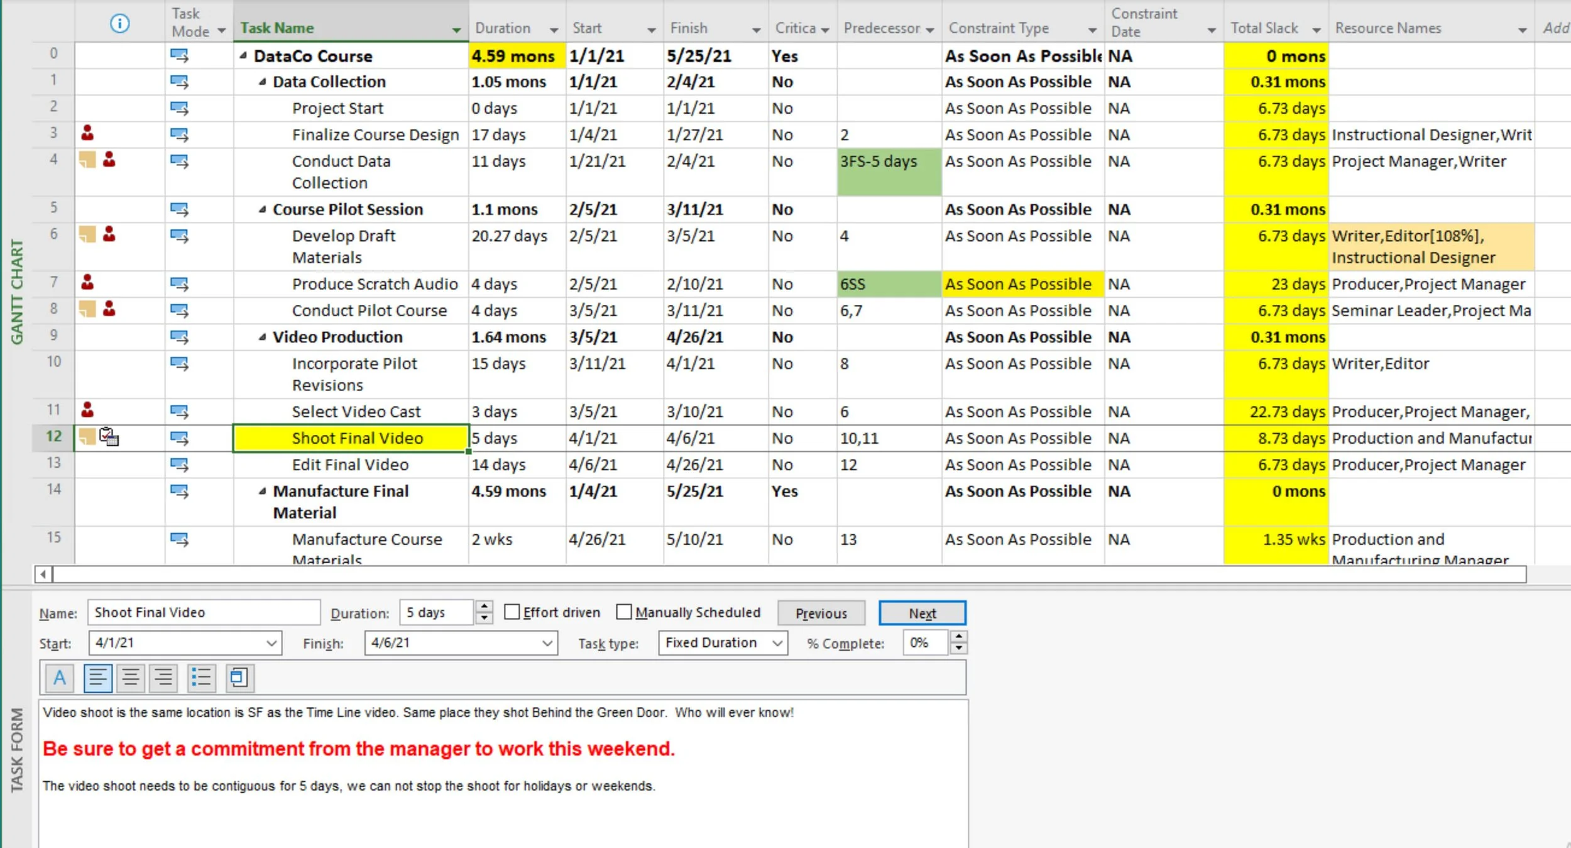Select the Edit Final Video task name

(x=350, y=465)
